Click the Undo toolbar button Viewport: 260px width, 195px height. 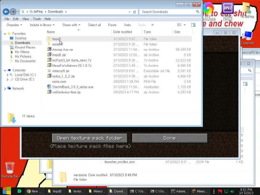coord(127,25)
